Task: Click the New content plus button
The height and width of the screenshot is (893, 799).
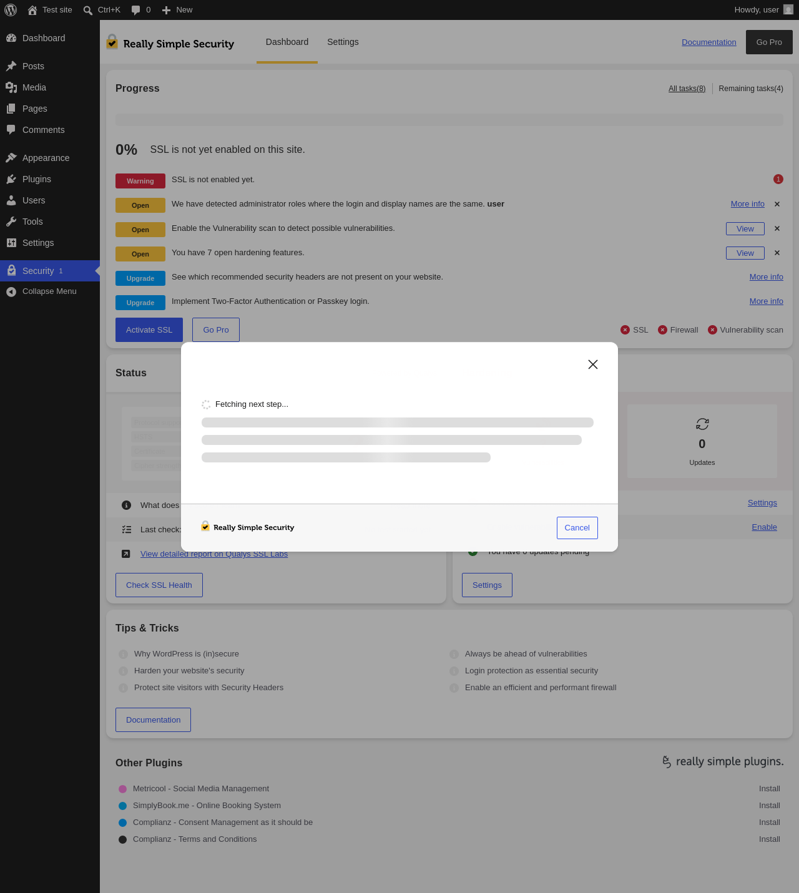Action: pyautogui.click(x=177, y=10)
